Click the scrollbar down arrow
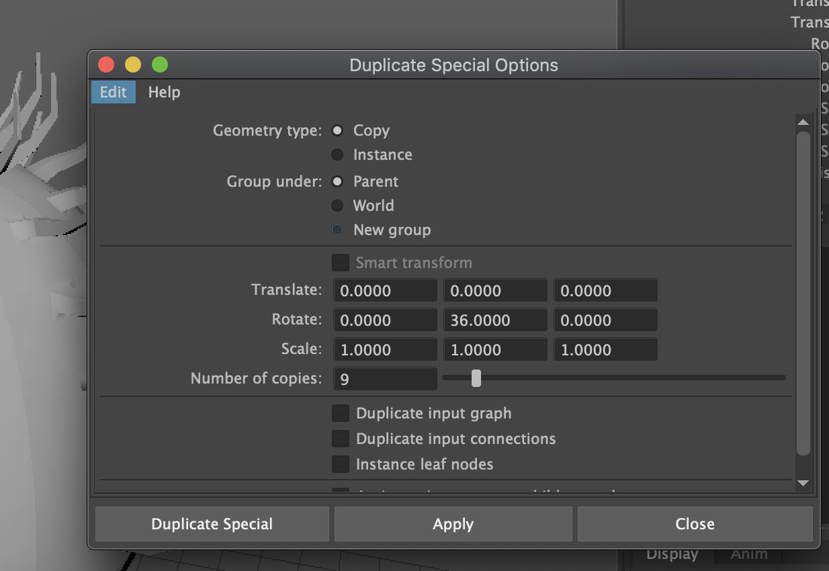This screenshot has width=829, height=571. click(x=803, y=483)
